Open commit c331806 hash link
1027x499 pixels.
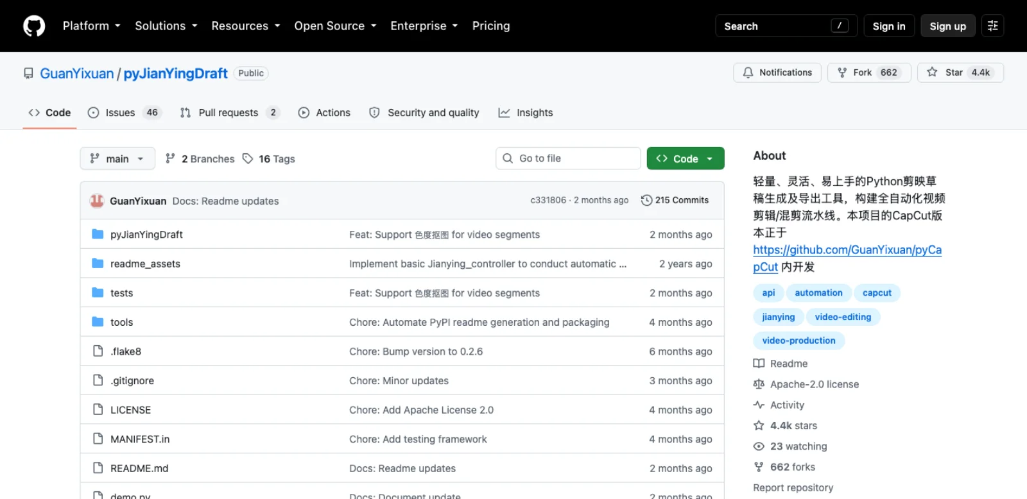[548, 200]
